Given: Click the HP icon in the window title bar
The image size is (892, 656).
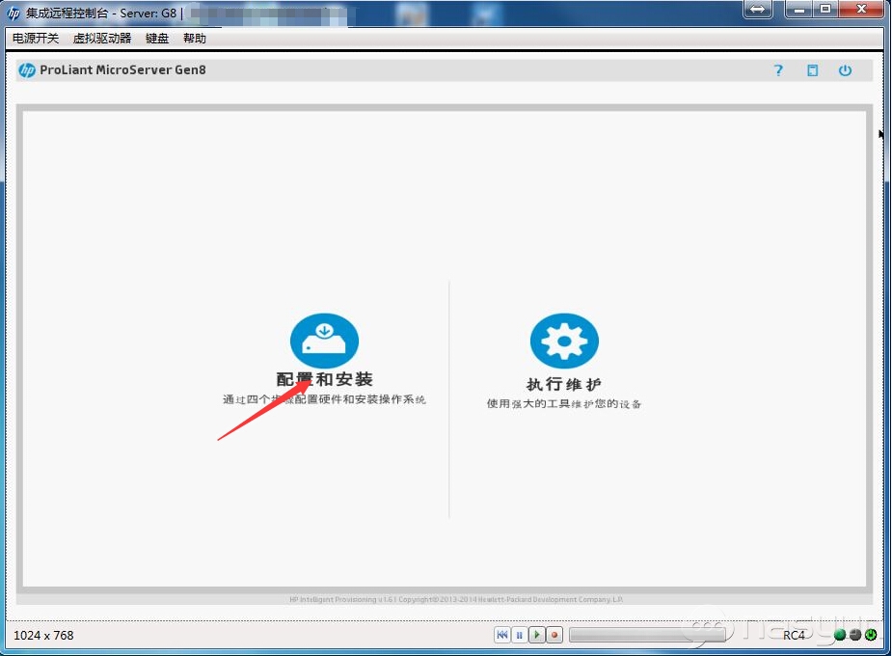Looking at the screenshot, I should pyautogui.click(x=14, y=13).
